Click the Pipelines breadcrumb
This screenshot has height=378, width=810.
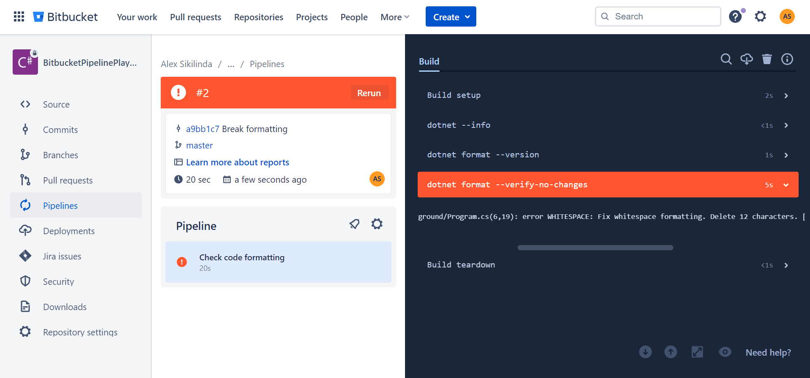tap(267, 64)
